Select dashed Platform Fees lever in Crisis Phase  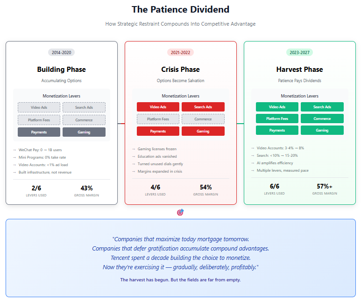158,119
